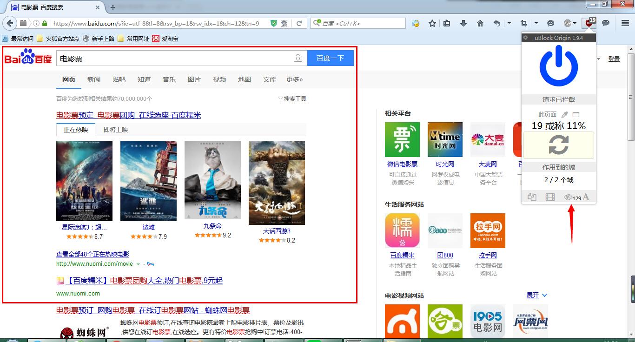The image size is (635, 342).
Task: Click the uBlock Origin toolbar icon with badge 19
Action: tap(590, 23)
